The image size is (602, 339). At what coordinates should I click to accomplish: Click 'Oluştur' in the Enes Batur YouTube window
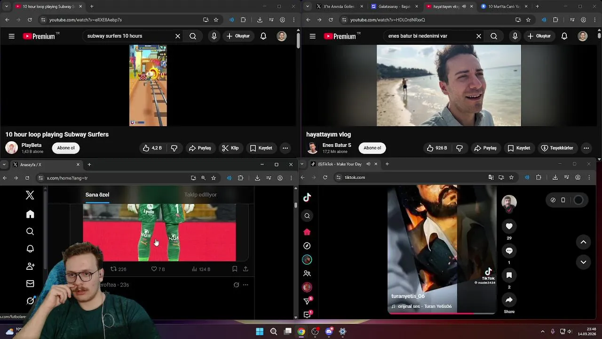(539, 36)
